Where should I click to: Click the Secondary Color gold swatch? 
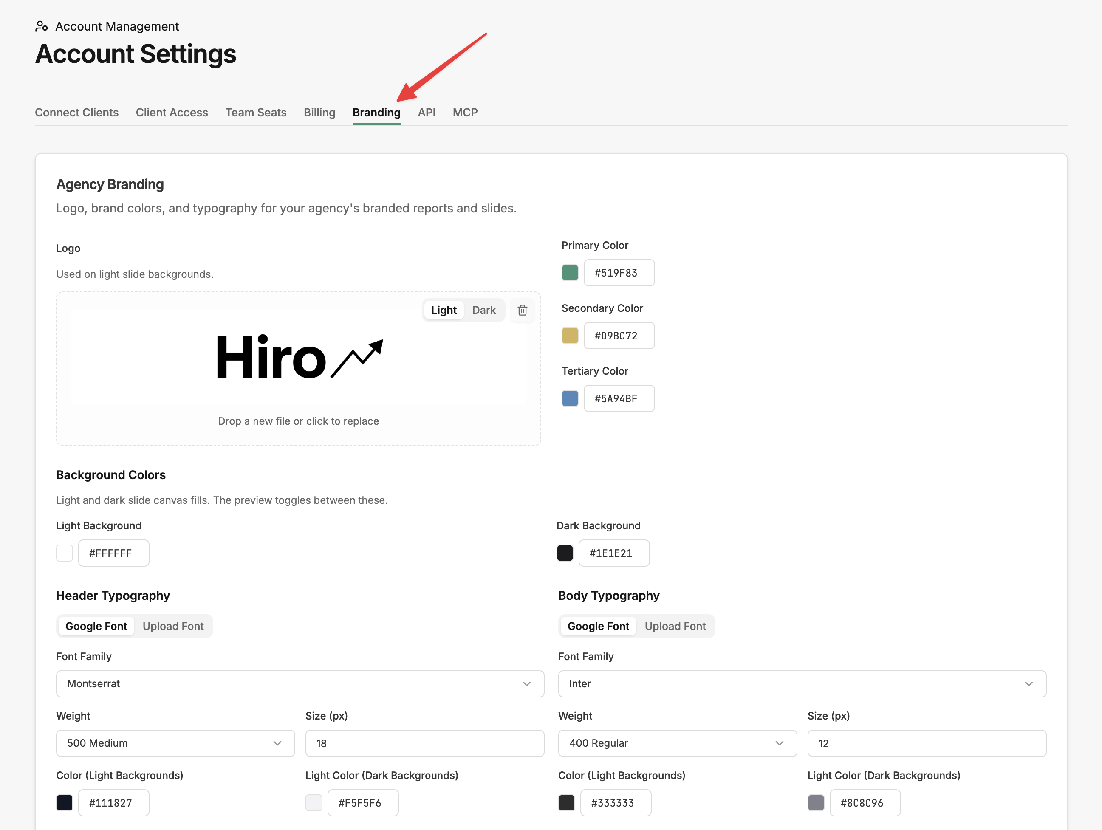click(x=570, y=335)
